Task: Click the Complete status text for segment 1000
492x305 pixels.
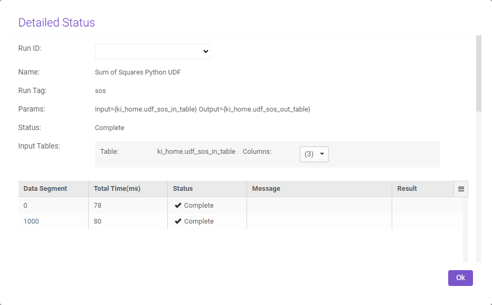Action: pyautogui.click(x=198, y=221)
